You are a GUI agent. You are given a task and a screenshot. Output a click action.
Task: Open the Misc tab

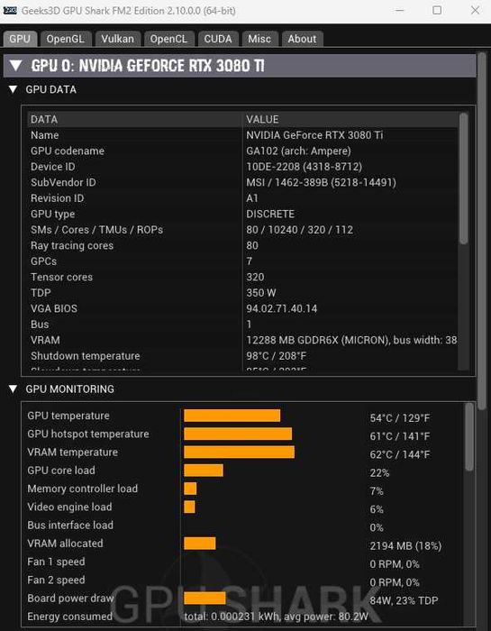(259, 39)
